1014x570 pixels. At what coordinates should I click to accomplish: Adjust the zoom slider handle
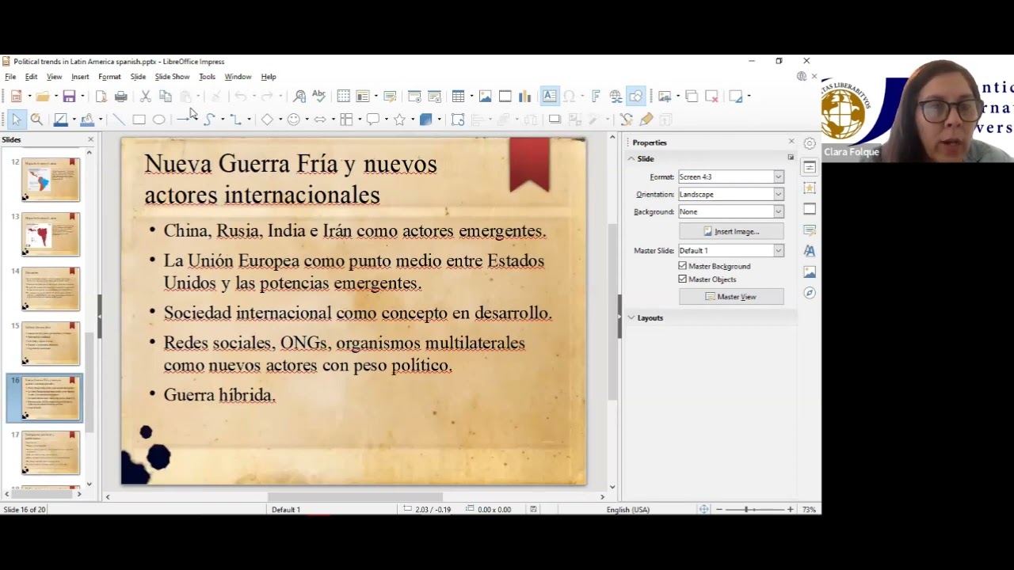pyautogui.click(x=746, y=509)
